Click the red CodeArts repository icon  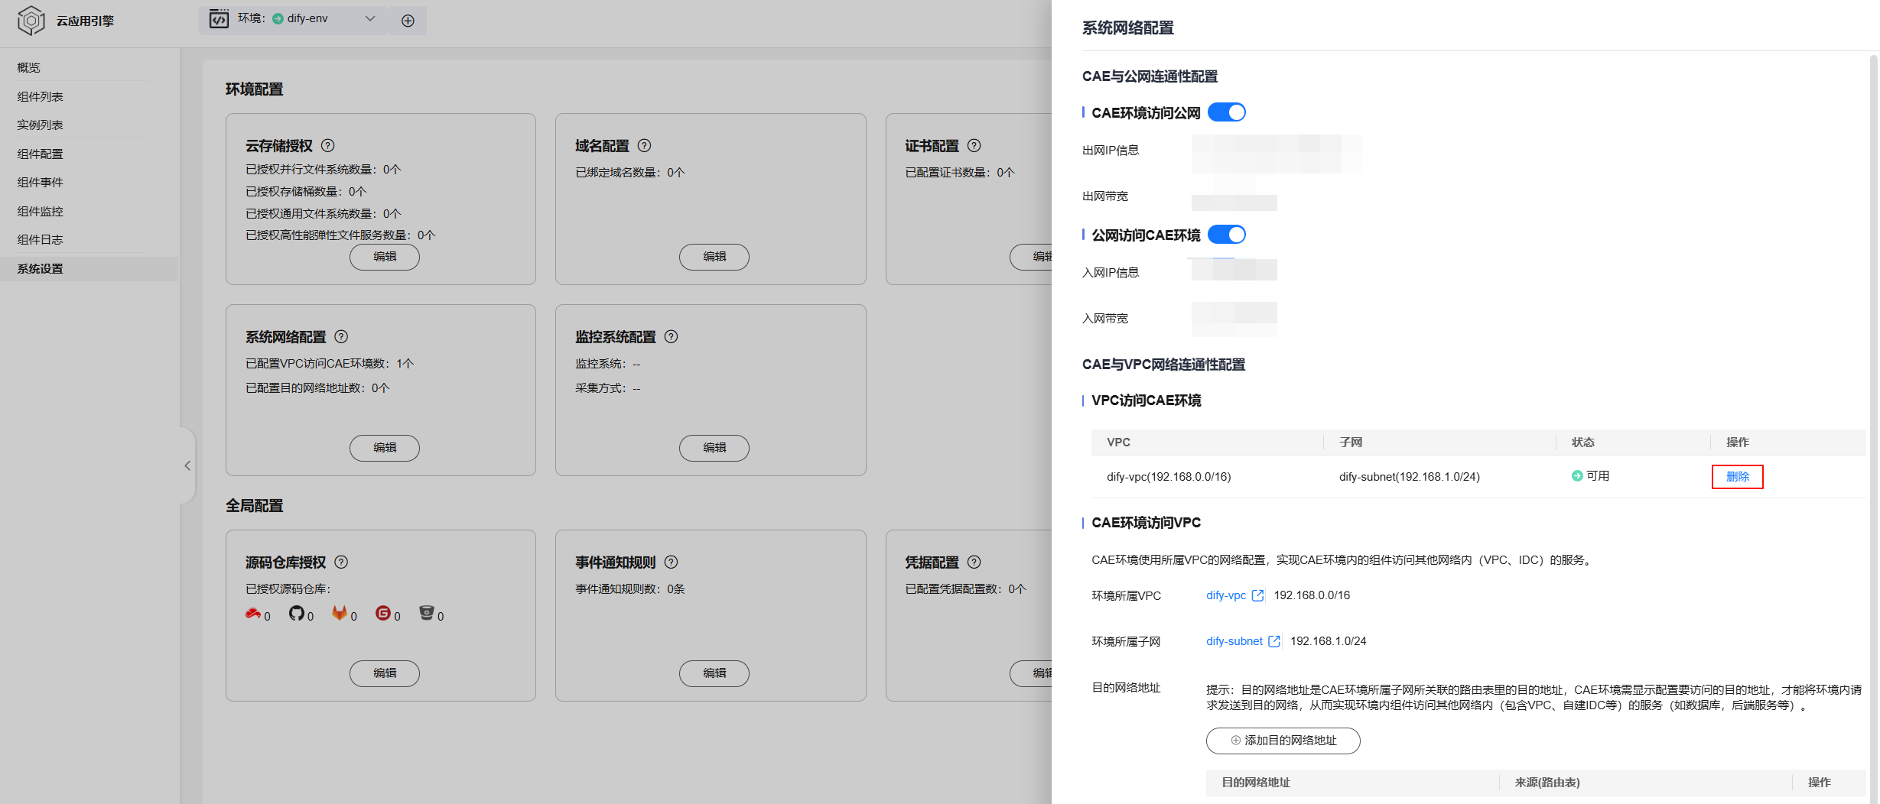click(253, 613)
